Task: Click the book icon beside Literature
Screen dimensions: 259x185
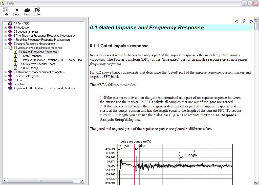Action: point(10,84)
